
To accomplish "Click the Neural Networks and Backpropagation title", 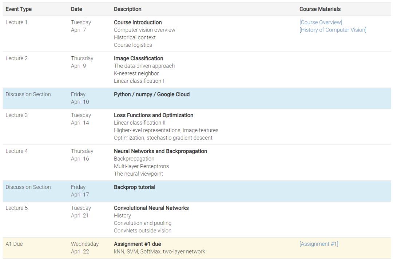I will click(x=160, y=151).
